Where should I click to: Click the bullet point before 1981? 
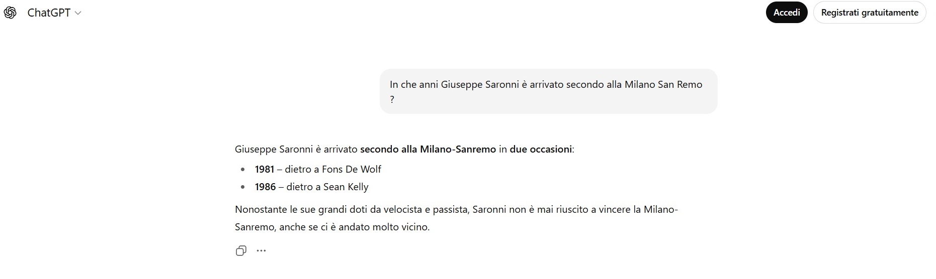pos(243,170)
